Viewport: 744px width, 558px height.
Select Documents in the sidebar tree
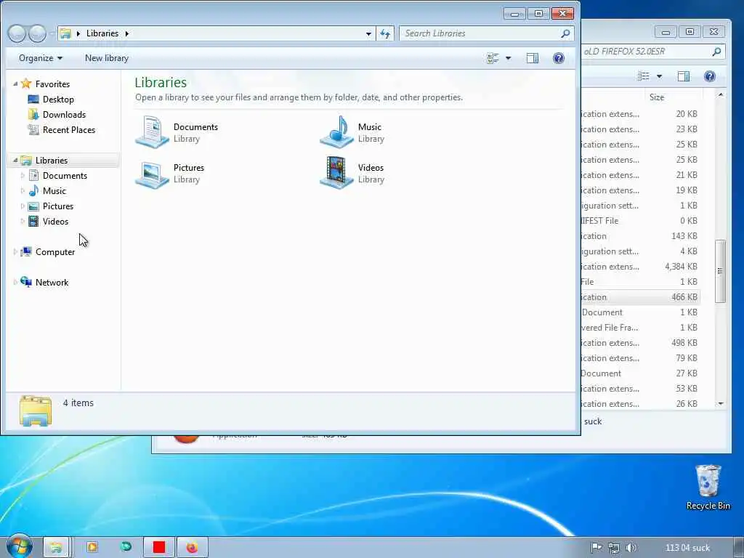(x=57, y=176)
